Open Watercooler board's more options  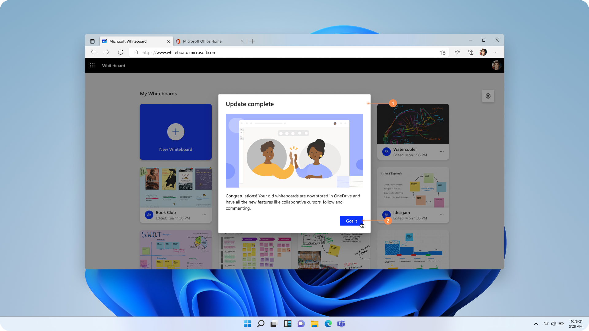click(442, 152)
